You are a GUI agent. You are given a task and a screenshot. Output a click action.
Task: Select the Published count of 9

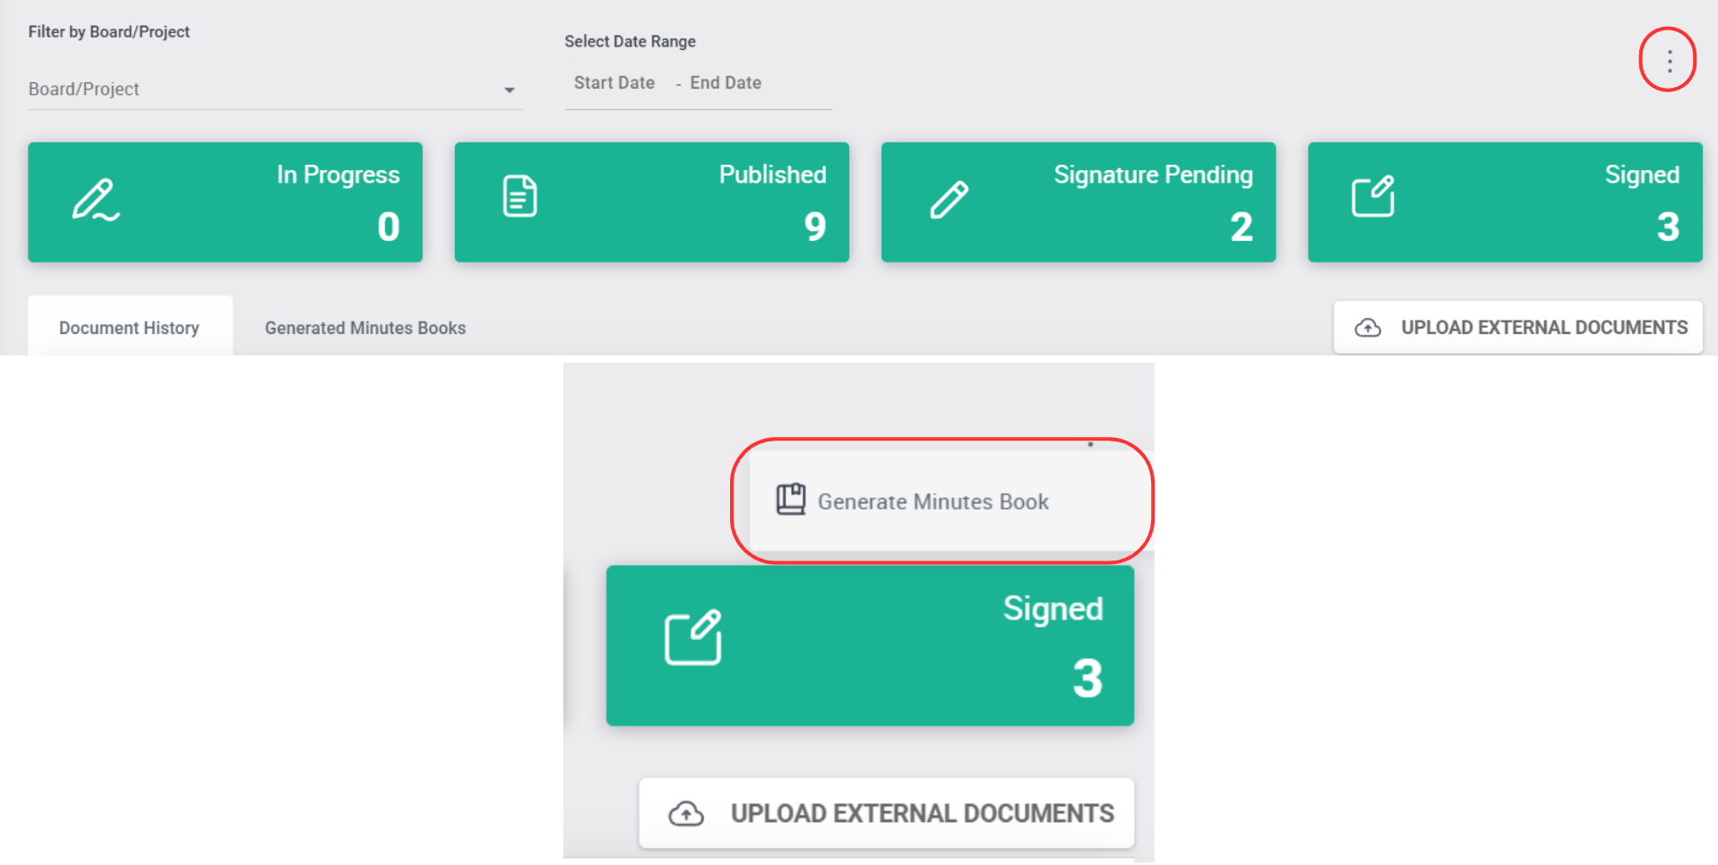tap(814, 227)
